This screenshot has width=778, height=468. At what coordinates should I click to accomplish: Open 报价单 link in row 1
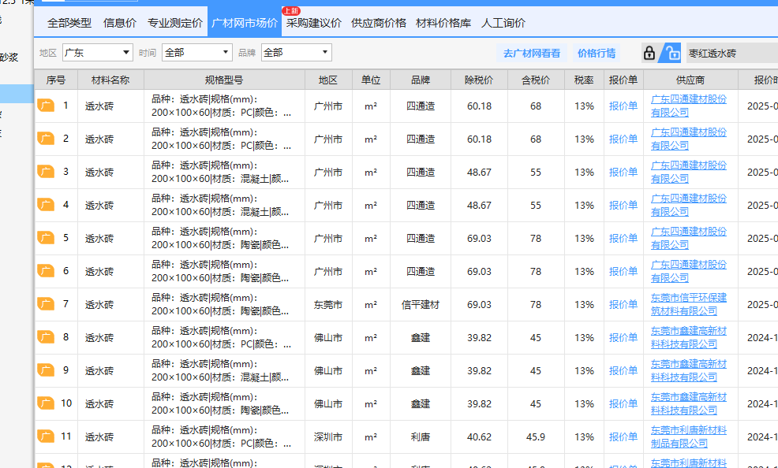tap(623, 106)
